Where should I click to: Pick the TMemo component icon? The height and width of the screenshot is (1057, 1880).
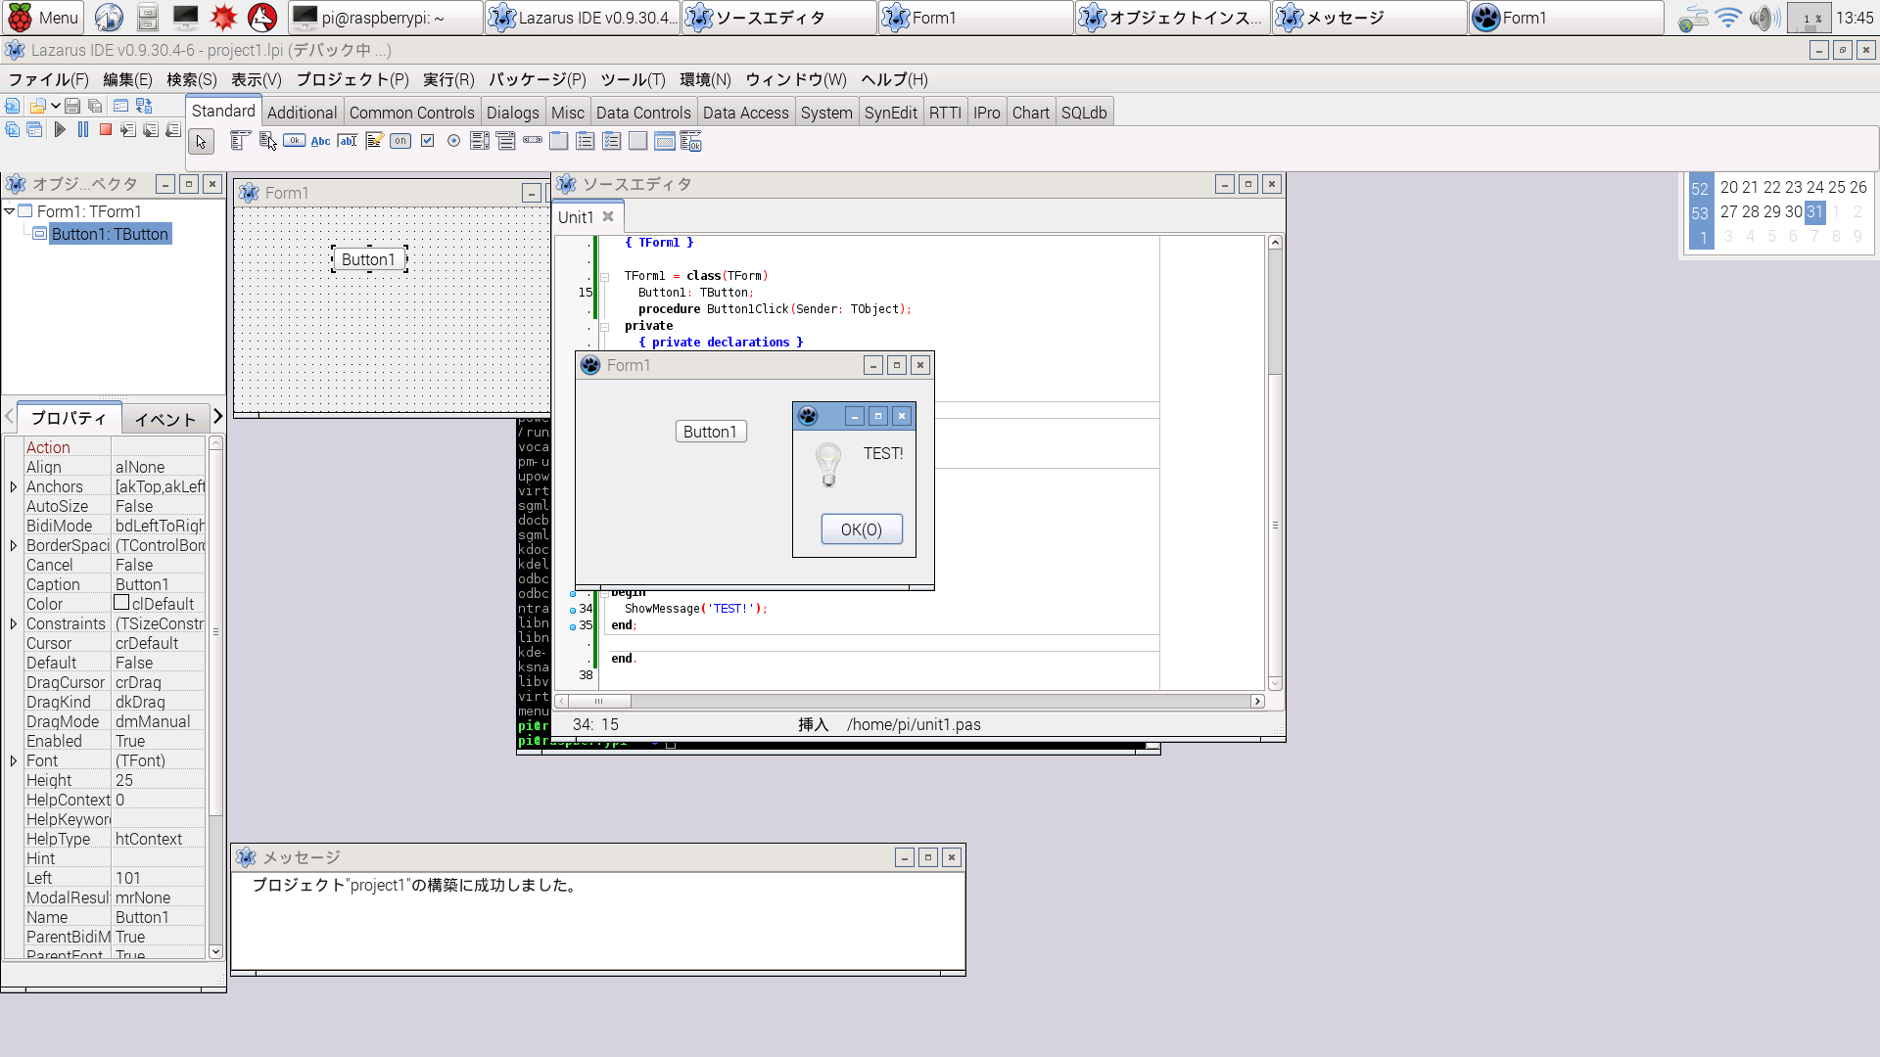click(x=374, y=141)
